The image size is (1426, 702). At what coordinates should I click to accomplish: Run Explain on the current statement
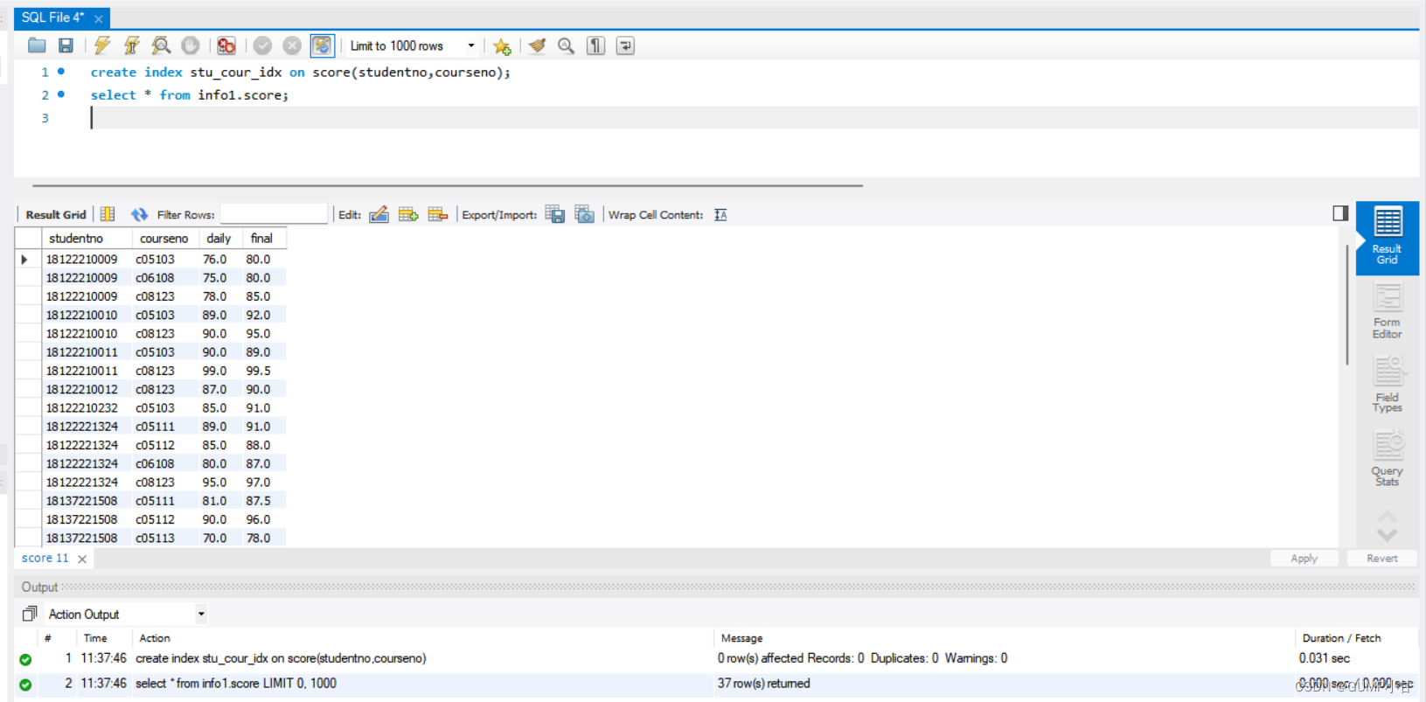[161, 45]
